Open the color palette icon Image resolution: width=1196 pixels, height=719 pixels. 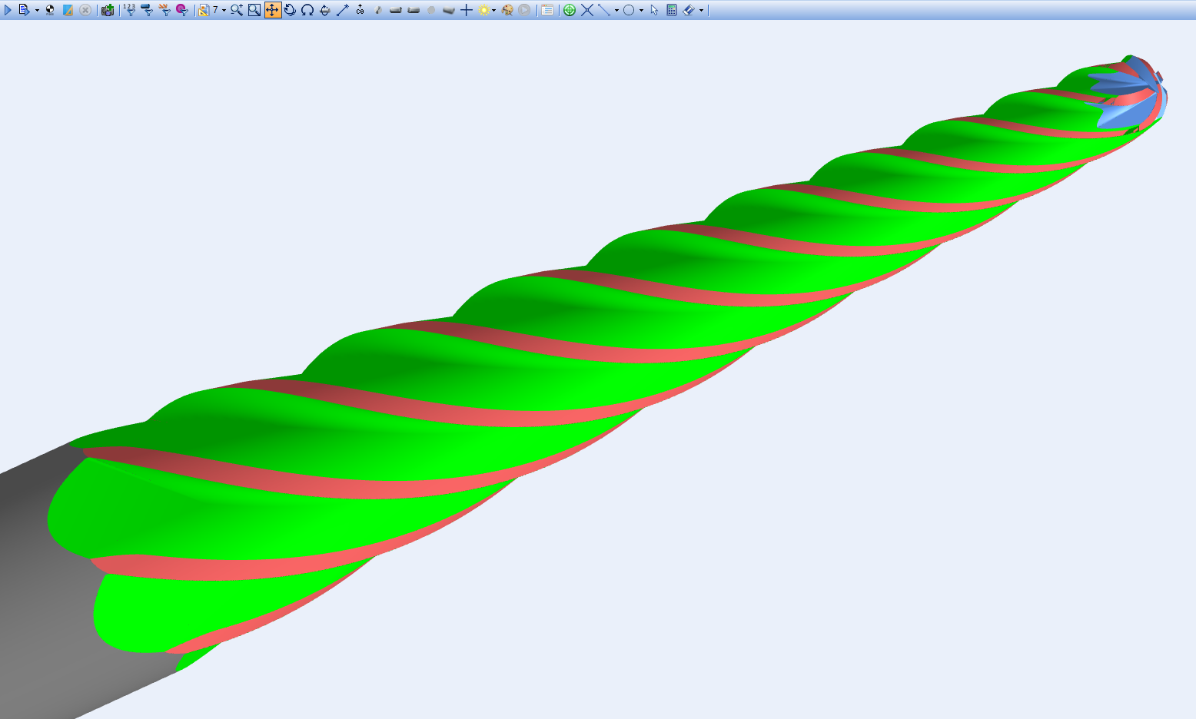[507, 10]
